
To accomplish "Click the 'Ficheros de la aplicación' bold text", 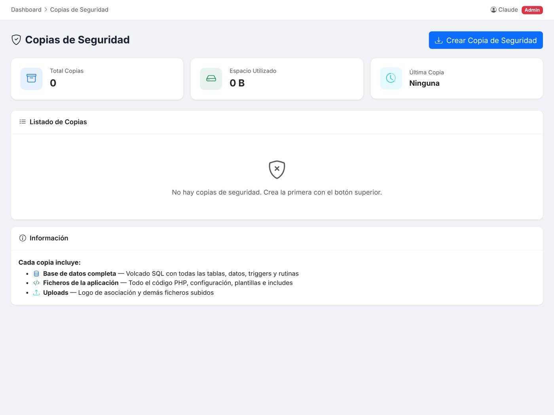I will click(81, 283).
